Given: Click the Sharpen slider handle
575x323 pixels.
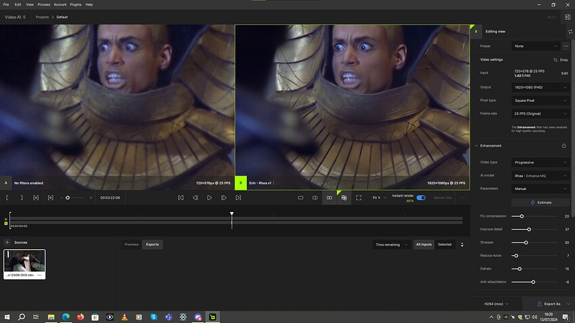Looking at the screenshot, I should click(526, 243).
